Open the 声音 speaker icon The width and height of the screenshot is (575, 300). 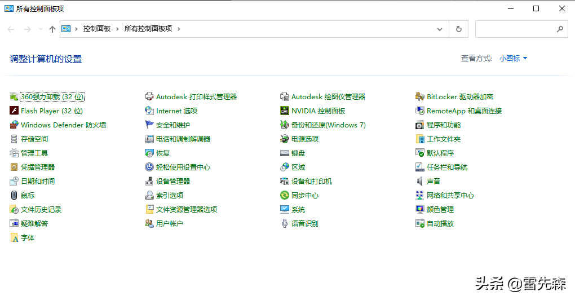420,181
